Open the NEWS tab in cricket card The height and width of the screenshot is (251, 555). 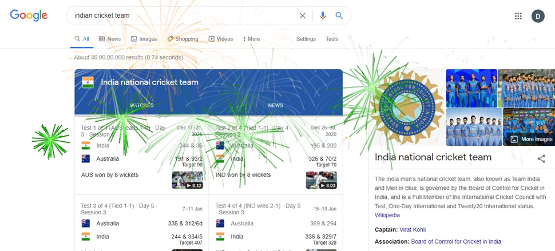275,105
